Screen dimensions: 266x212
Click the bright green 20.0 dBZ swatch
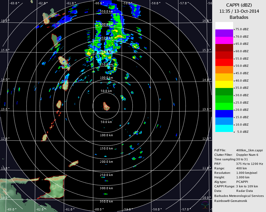[x=224, y=106]
